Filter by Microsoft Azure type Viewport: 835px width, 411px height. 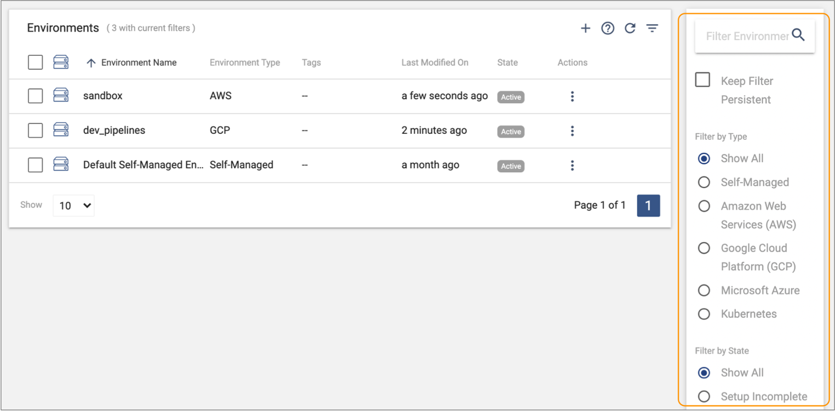tap(704, 290)
